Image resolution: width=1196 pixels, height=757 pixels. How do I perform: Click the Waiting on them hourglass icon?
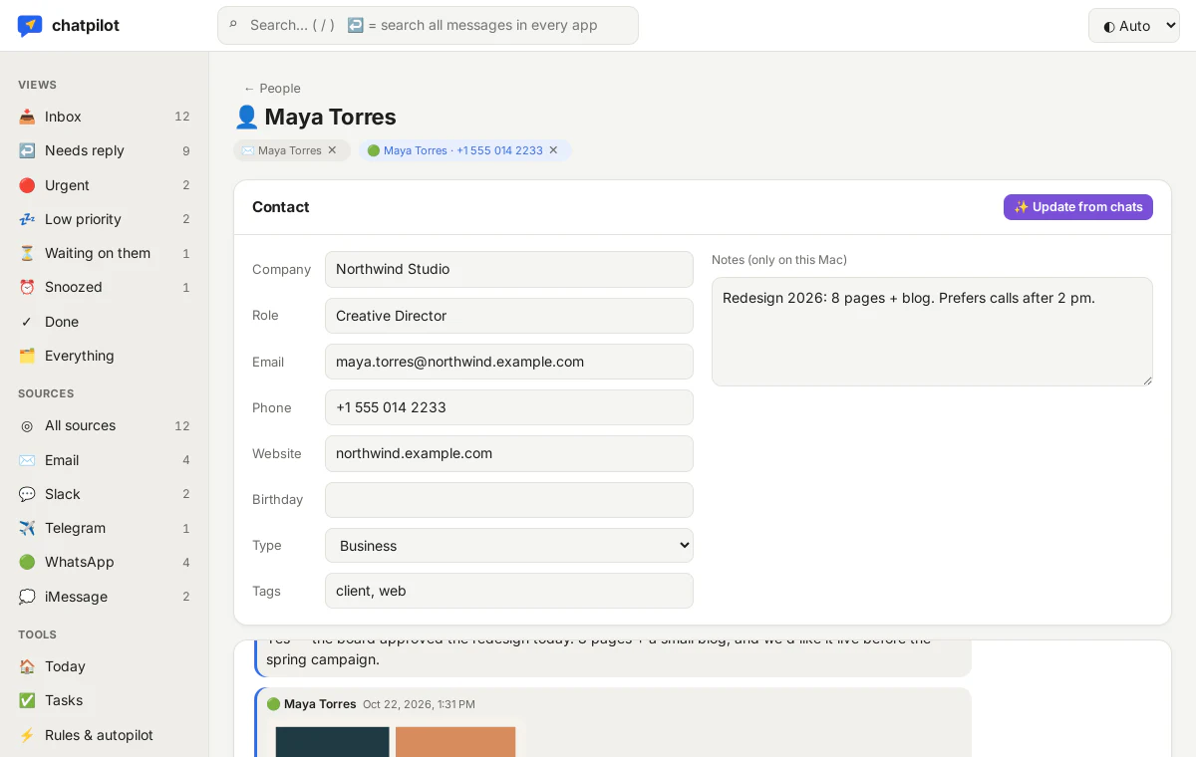coord(27,253)
